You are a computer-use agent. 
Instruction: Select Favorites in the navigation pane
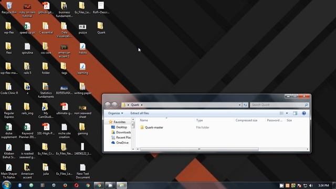point(117,122)
